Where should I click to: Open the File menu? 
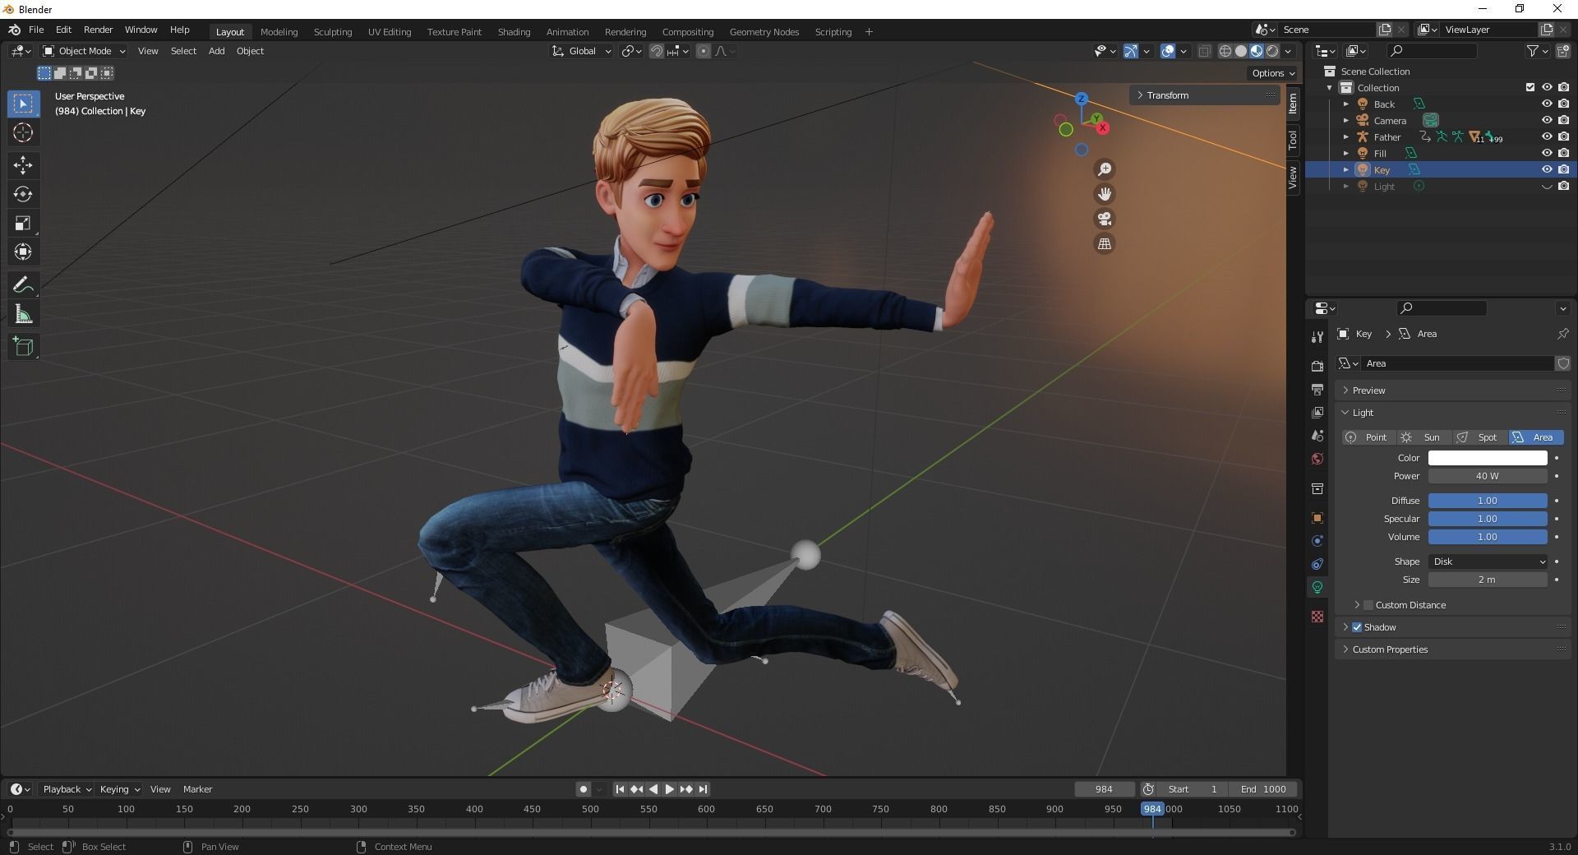[36, 30]
